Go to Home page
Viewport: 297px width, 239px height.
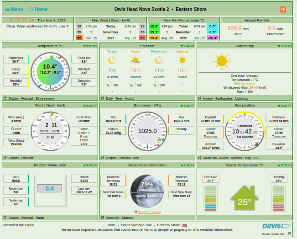pos(38,9)
